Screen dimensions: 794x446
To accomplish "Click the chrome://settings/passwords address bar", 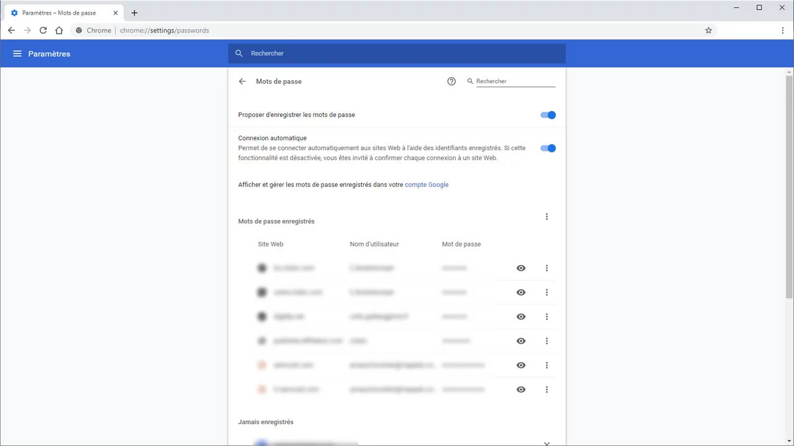I will (x=165, y=30).
